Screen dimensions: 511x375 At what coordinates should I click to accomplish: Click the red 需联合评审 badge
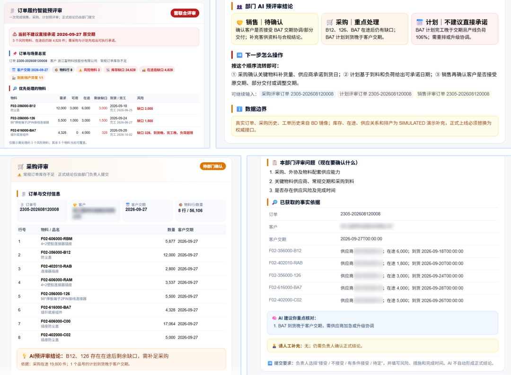tap(185, 13)
